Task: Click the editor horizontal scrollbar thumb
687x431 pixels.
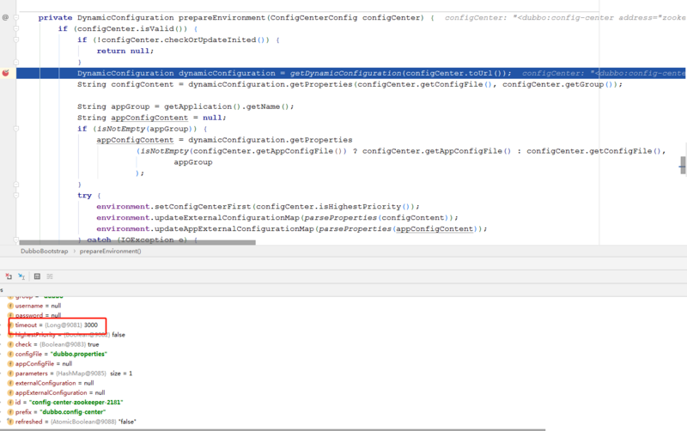Action: click(137, 242)
